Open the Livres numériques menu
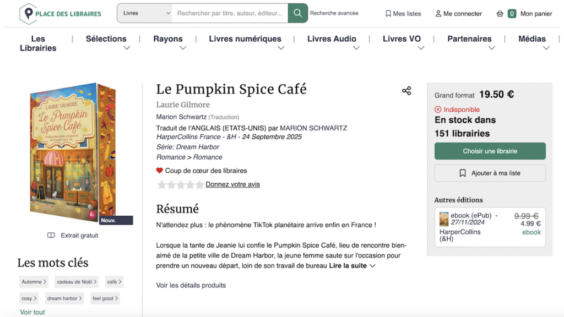The height and width of the screenshot is (317, 564). (245, 39)
